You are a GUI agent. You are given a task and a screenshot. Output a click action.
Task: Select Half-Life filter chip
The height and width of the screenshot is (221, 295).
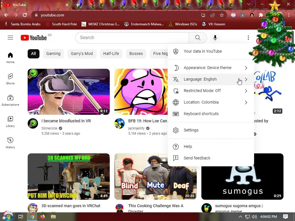111,54
